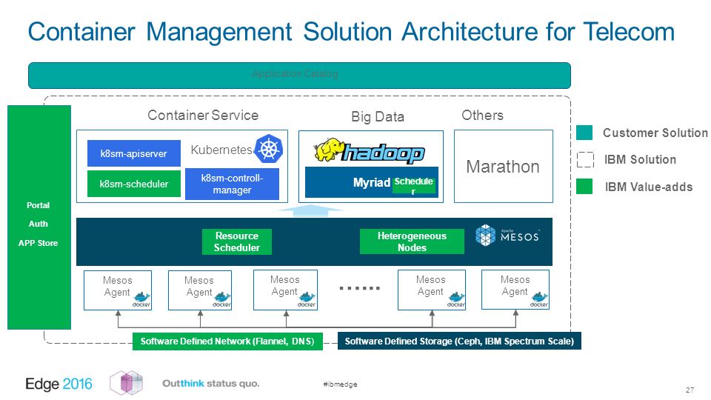Click the Software Defined Network box

coord(227,341)
